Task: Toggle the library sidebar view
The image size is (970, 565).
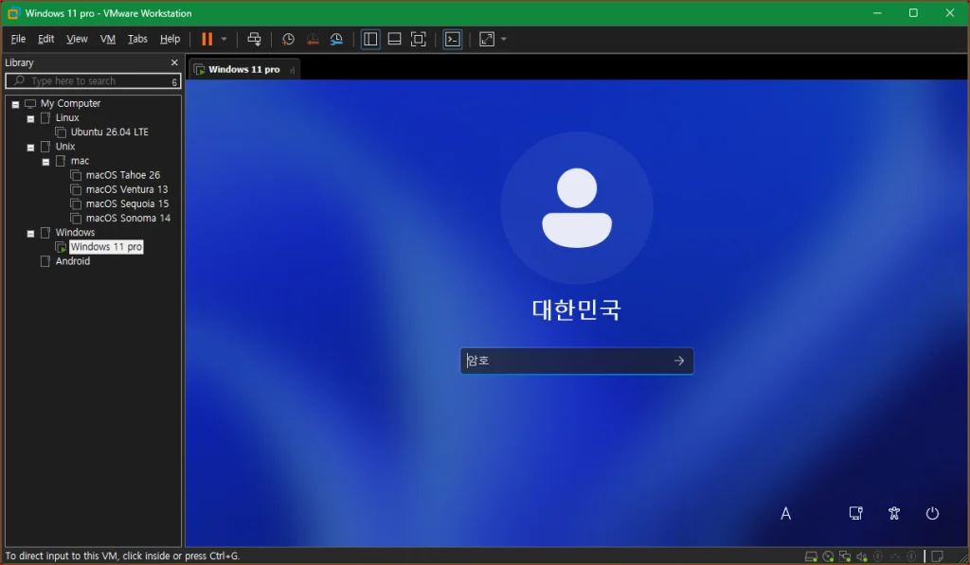Action: [x=370, y=39]
